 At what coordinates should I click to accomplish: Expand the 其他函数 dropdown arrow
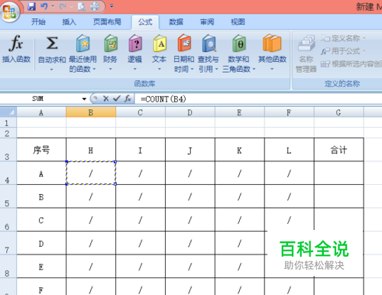pyautogui.click(x=272, y=70)
